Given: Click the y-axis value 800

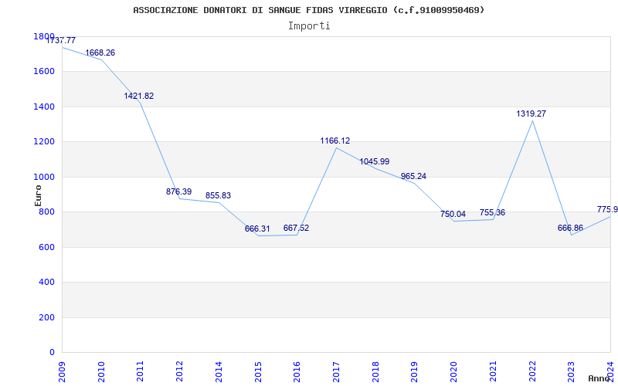Looking at the screenshot, I should 47,212.
